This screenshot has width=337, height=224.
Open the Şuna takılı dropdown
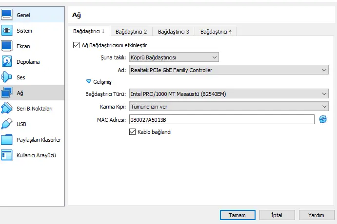174,57
